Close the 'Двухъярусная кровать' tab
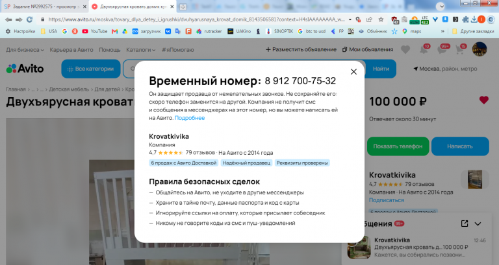This screenshot has width=499, height=265. click(172, 6)
